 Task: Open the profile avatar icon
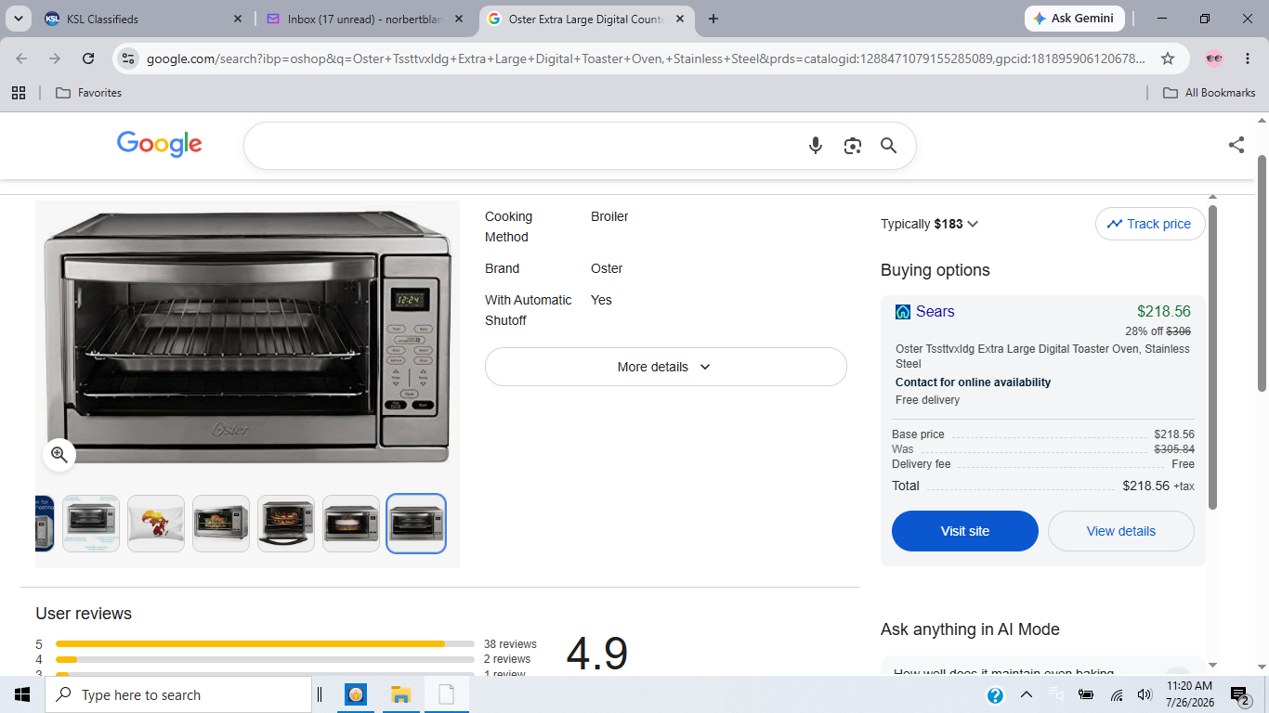(x=1213, y=58)
